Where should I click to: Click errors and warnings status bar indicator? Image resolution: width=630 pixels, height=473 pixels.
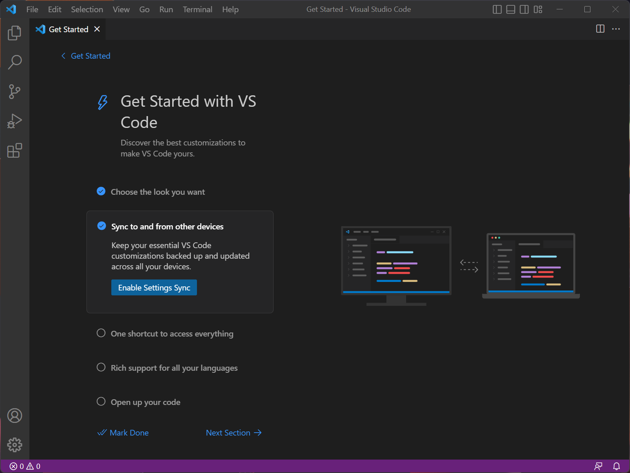[x=25, y=466]
